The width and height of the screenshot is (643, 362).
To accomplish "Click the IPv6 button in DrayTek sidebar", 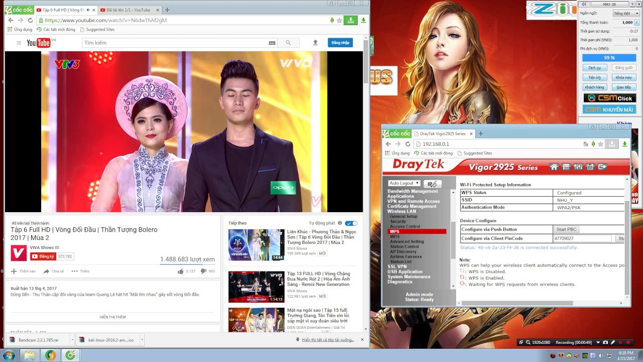I will (x=432, y=184).
